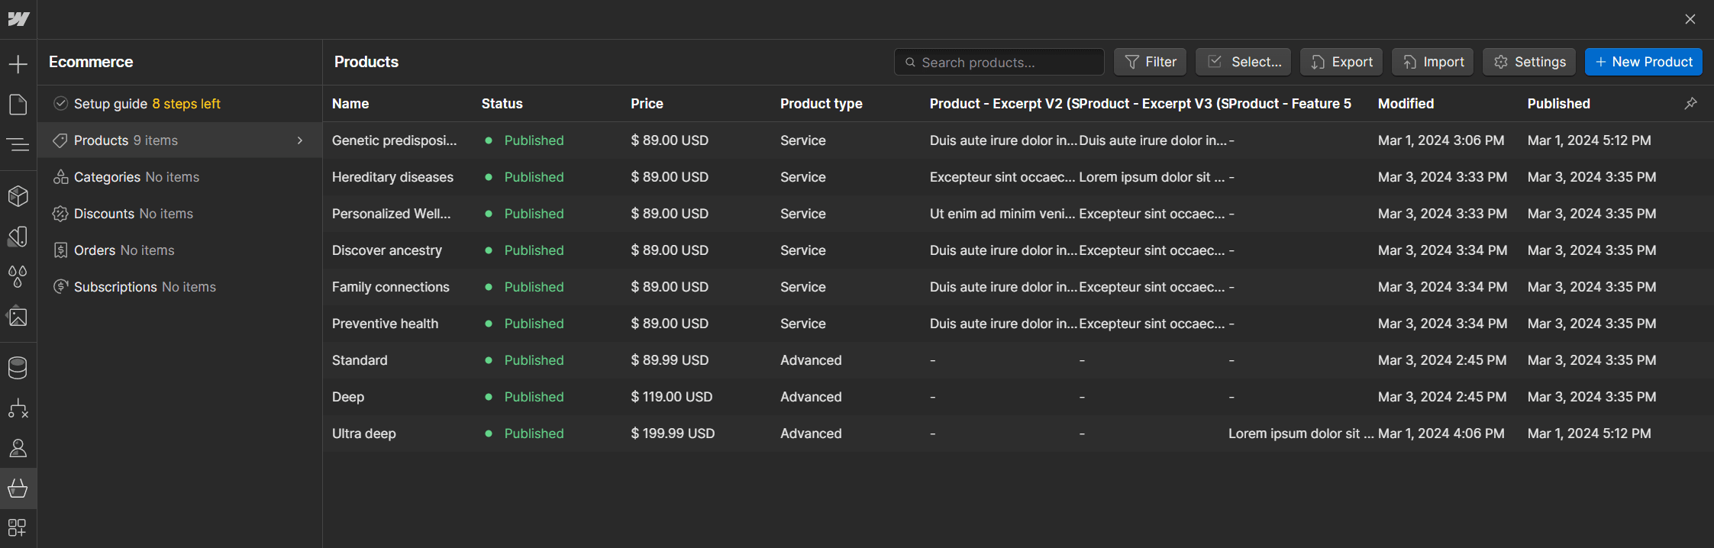Open Discover ancestry product
Image resolution: width=1714 pixels, height=548 pixels.
click(x=1018, y=250)
